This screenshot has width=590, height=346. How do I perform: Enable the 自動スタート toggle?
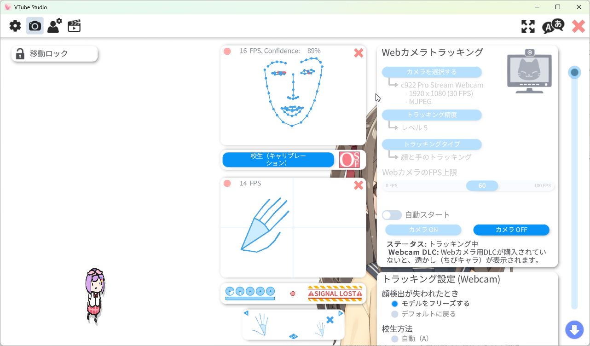[392, 215]
